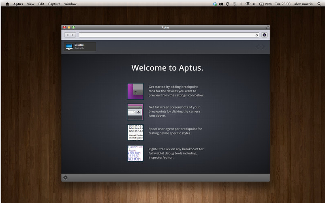This screenshot has height=203, width=325.
Task: Open settings gear icon at window bottom
Action: (65, 177)
